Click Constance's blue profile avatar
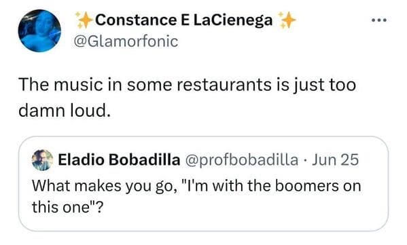This screenshot has height=245, width=407. tap(39, 31)
